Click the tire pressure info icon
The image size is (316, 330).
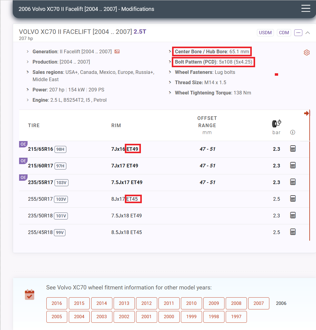292,132
